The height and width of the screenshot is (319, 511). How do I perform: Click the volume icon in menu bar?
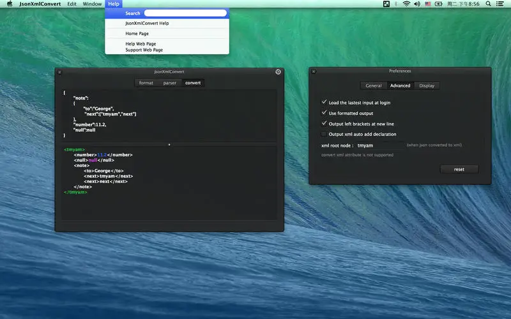pyautogui.click(x=417, y=4)
